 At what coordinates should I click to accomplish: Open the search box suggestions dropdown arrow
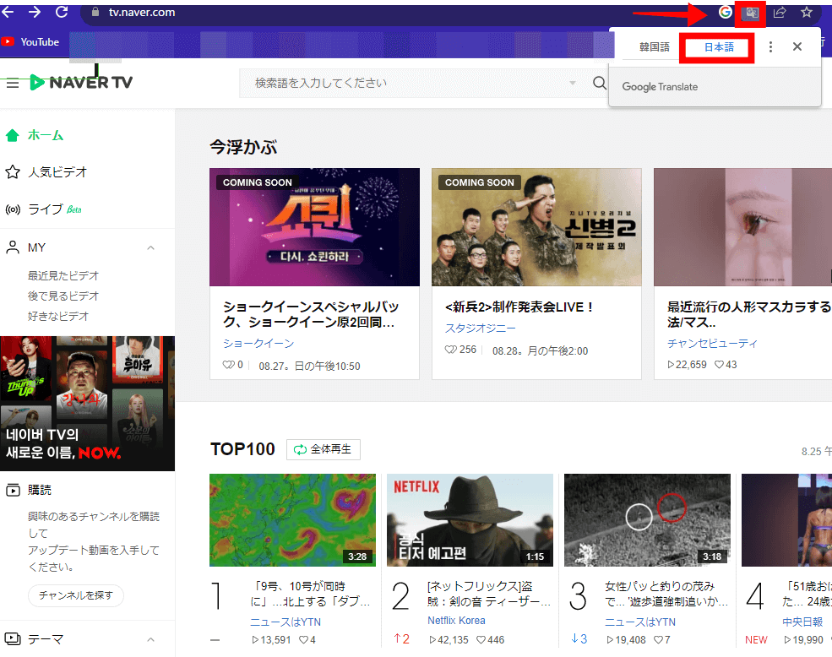(573, 83)
